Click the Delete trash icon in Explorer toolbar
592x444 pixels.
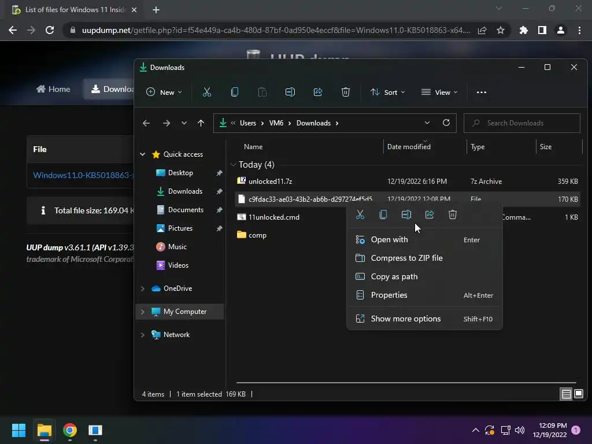click(x=346, y=92)
